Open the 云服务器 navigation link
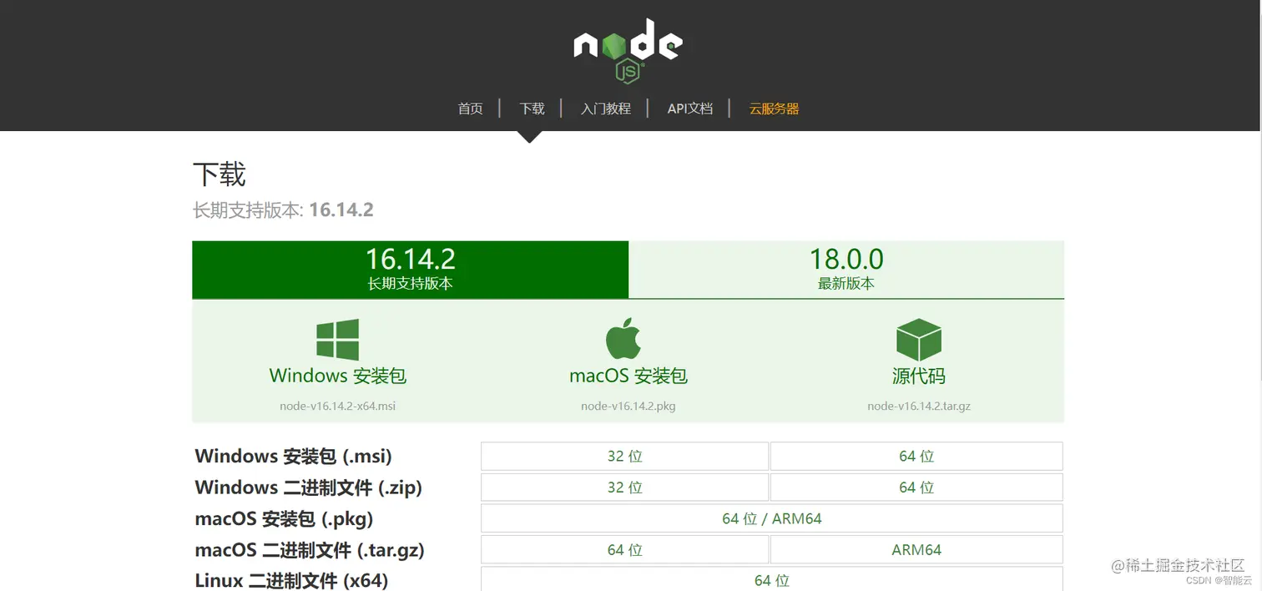Viewport: 1262px width, 591px height. point(774,109)
